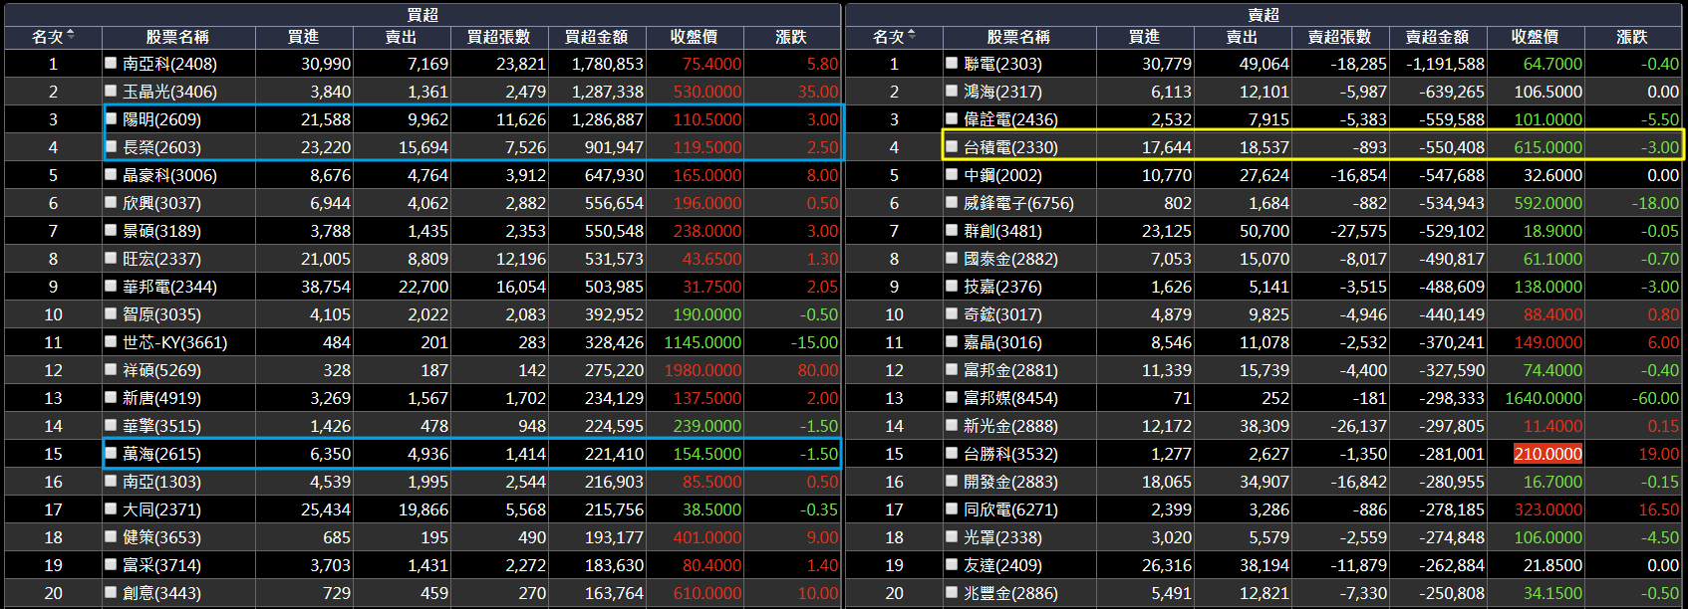This screenshot has height=609, width=1688.
Task: Click the 1980.0000 closing price cell
Action: coord(703,370)
